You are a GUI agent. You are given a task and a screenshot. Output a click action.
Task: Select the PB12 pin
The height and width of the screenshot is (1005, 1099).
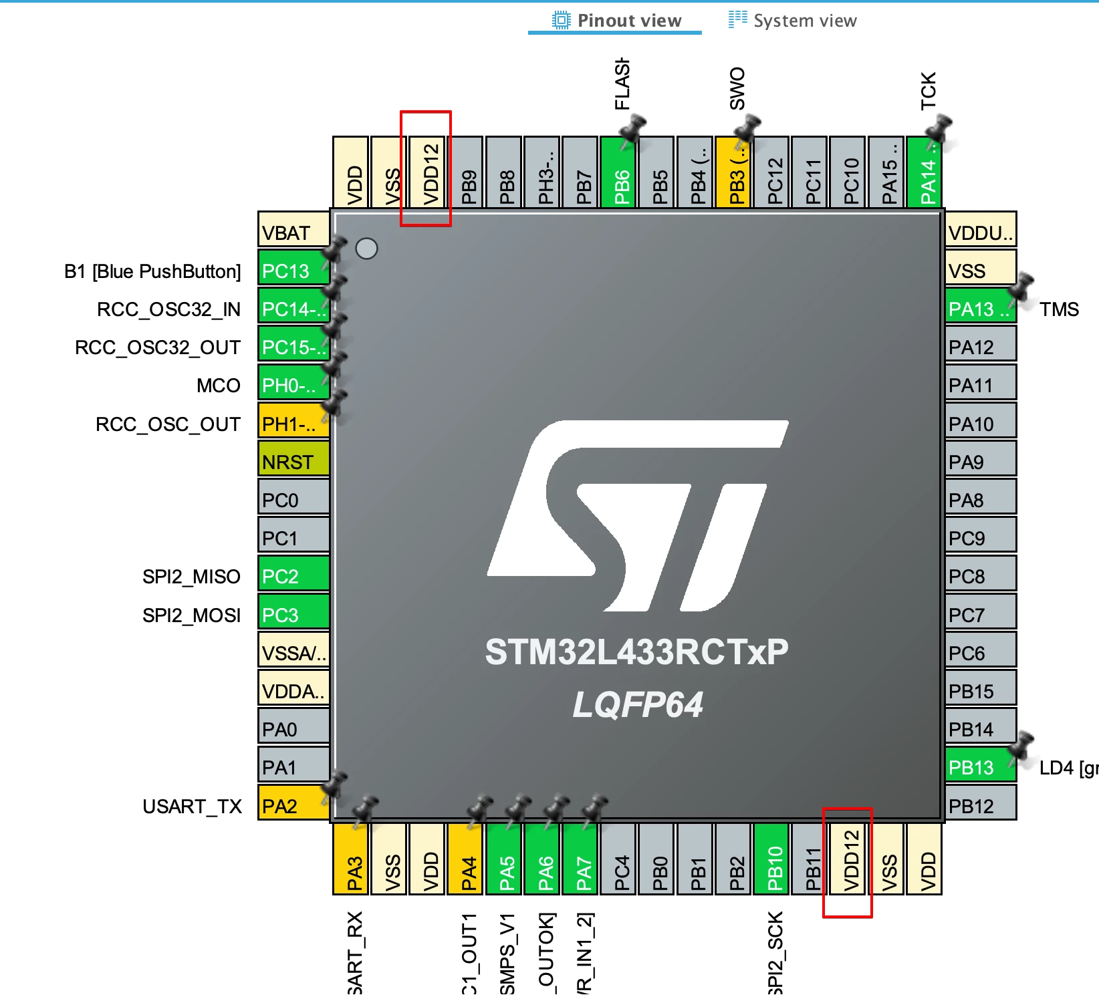point(981,803)
